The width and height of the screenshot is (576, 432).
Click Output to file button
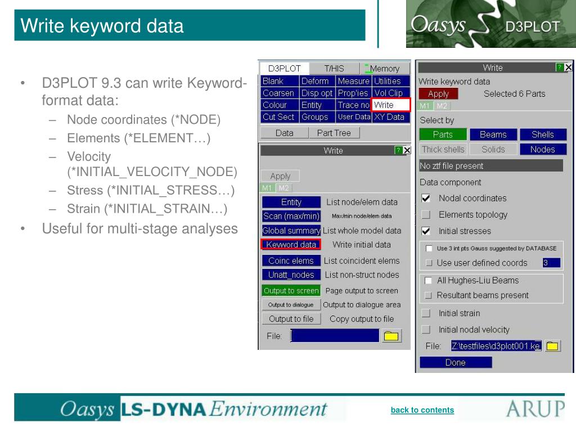point(291,319)
